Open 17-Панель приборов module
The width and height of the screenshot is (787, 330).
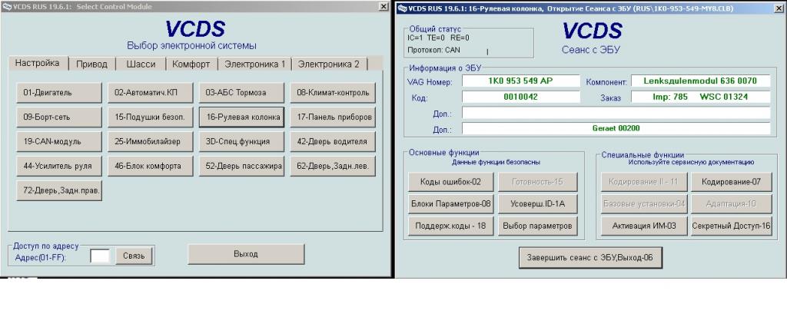(x=333, y=117)
